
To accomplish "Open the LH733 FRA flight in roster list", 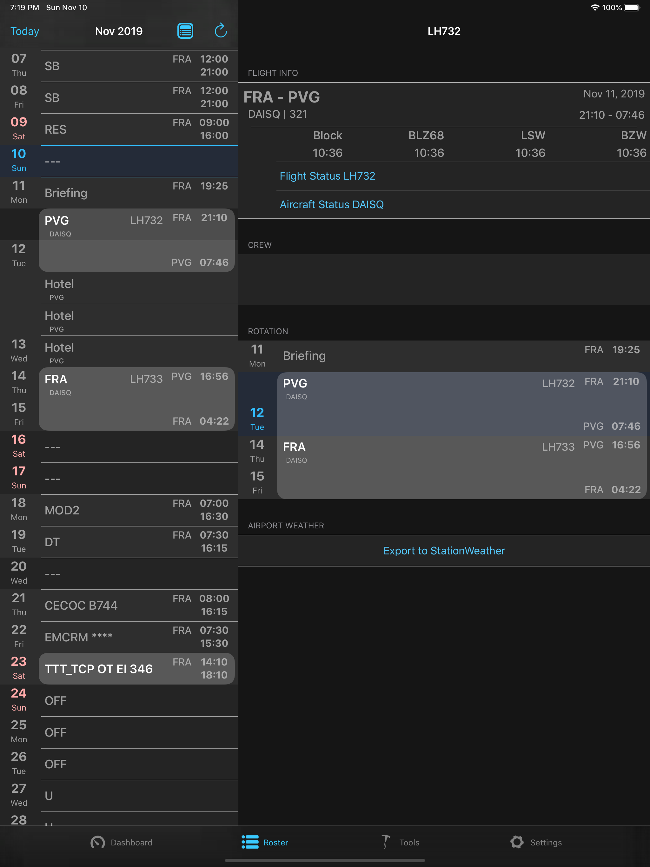I will click(137, 399).
